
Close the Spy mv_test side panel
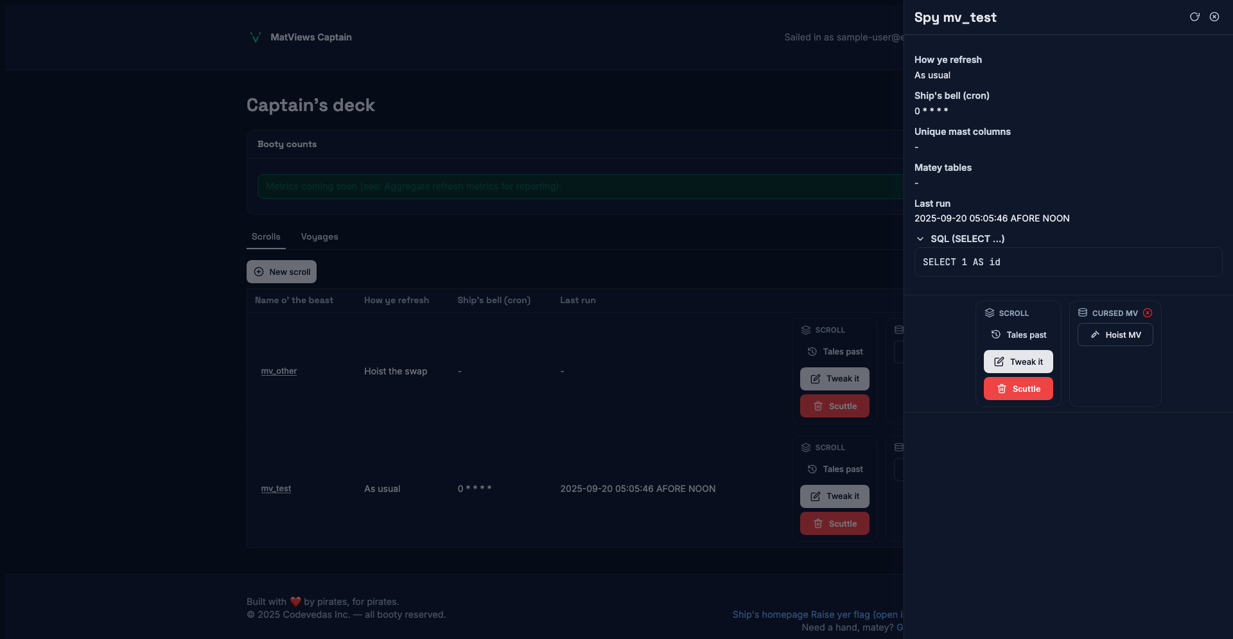coord(1214,17)
